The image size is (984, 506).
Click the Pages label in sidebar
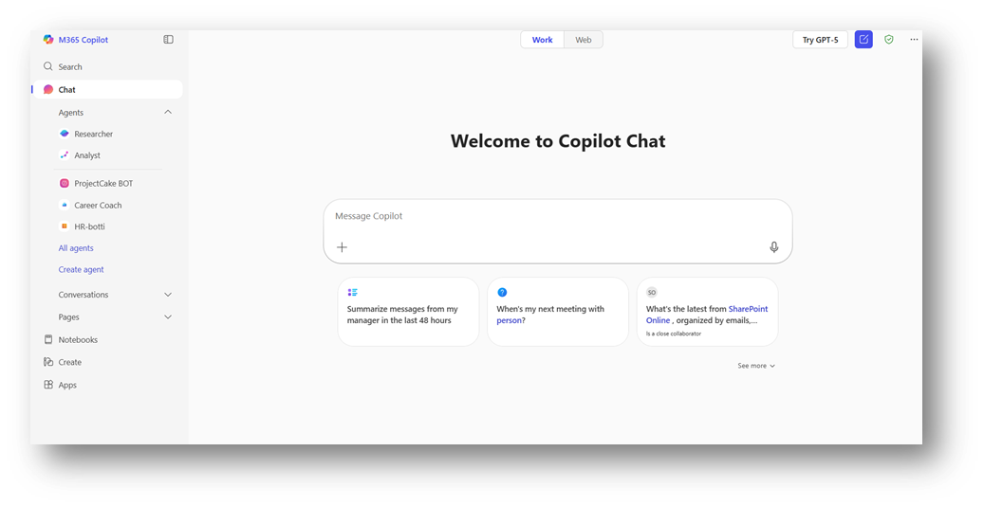(x=69, y=317)
